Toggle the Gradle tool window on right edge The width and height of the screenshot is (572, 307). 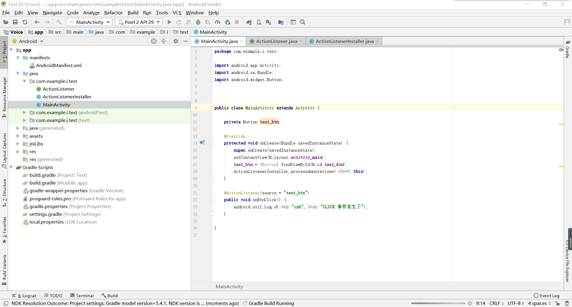(568, 49)
